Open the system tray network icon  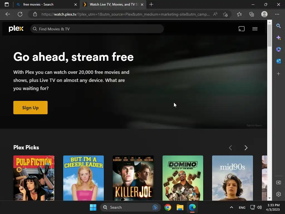tap(252, 207)
